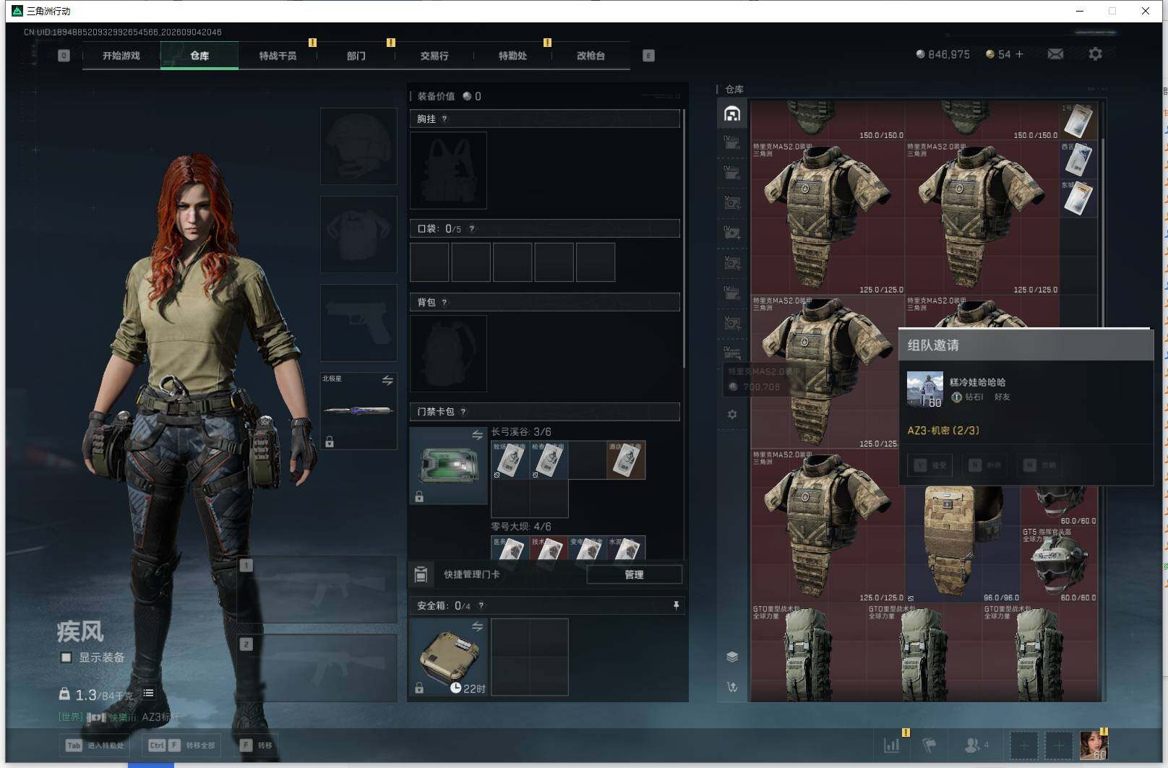This screenshot has height=768, width=1168.
Task: Open the bar chart stats icon
Action: [x=892, y=745]
